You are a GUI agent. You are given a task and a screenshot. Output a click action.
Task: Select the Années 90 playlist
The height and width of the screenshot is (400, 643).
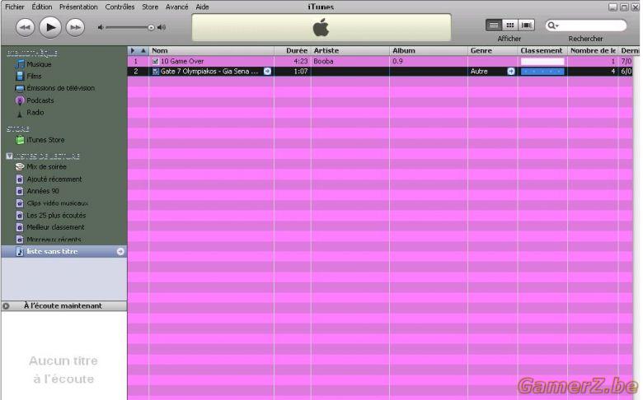coord(43,191)
